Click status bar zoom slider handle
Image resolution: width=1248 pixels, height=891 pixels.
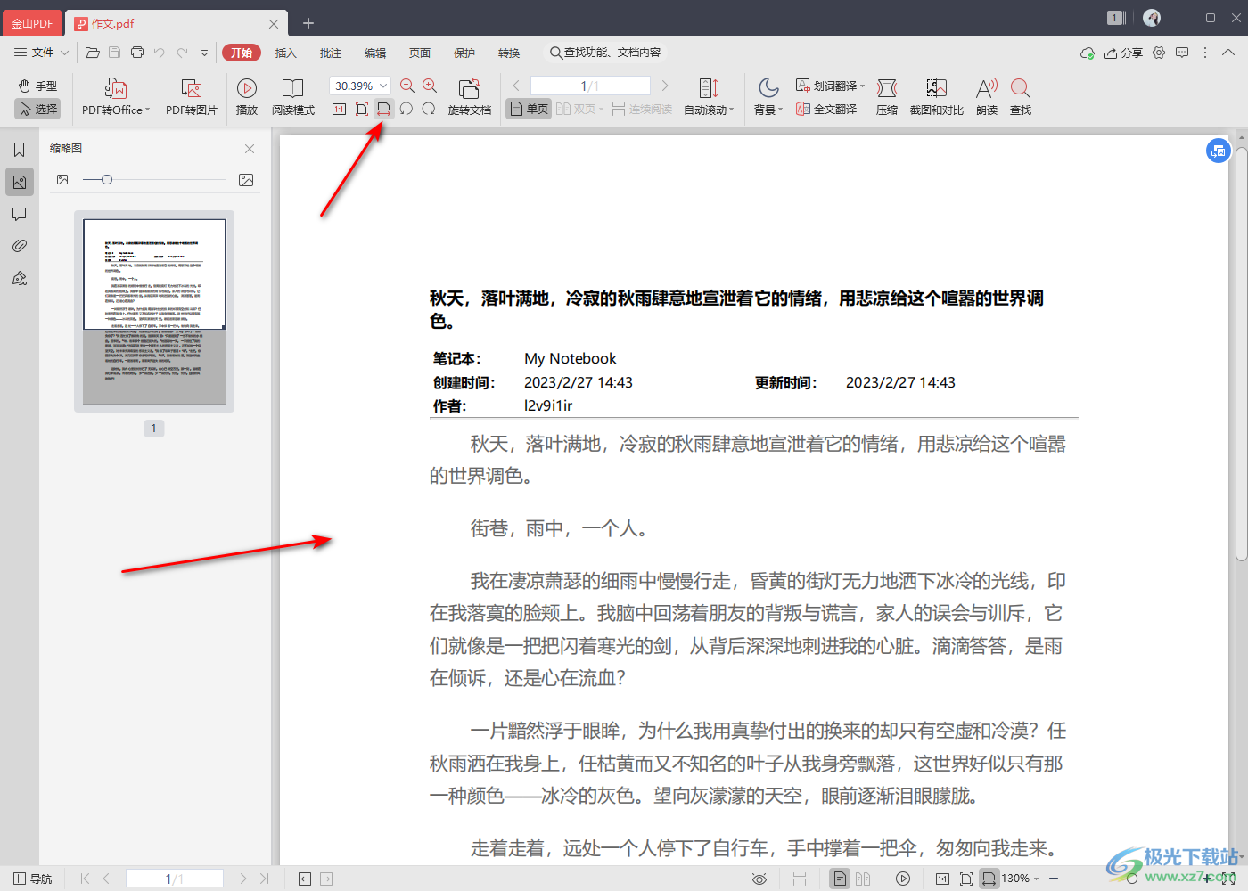(1132, 879)
